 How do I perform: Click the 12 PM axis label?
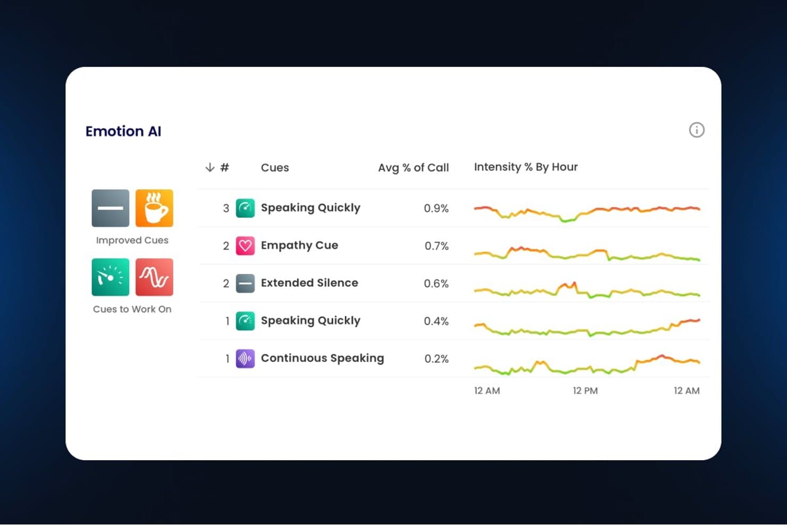(585, 391)
